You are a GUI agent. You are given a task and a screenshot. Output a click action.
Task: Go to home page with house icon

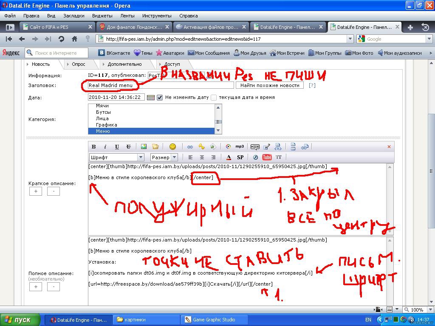click(x=74, y=39)
